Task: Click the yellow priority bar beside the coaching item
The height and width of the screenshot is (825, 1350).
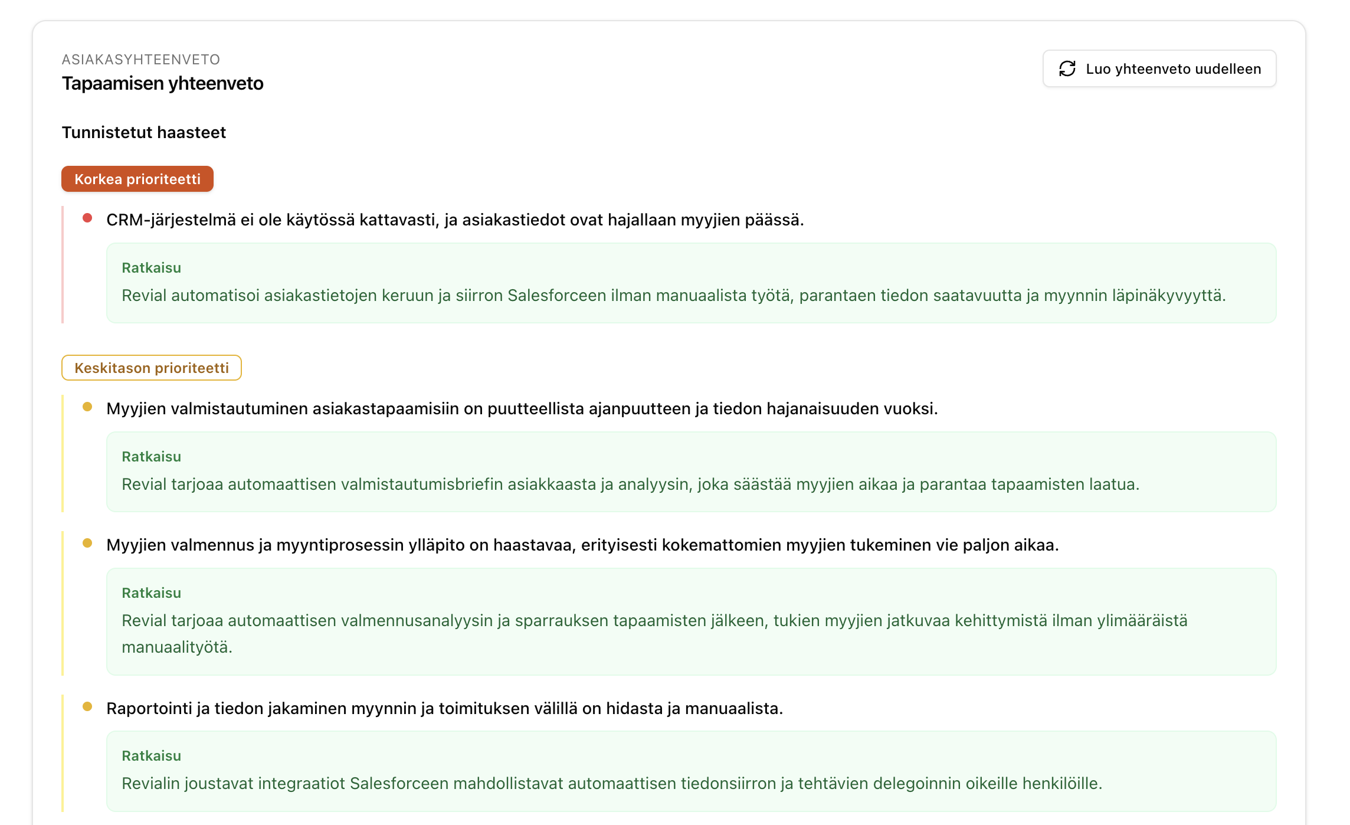Action: click(x=63, y=602)
